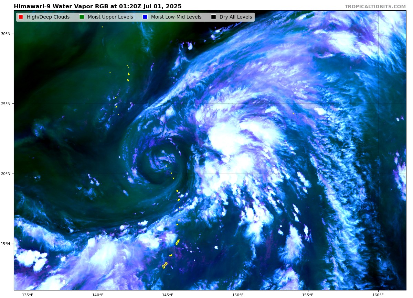Click the 25°N latitude label
413x298 pixels.
pos(6,104)
